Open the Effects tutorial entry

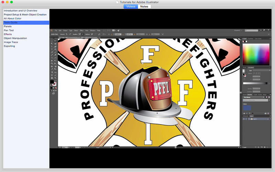8,34
